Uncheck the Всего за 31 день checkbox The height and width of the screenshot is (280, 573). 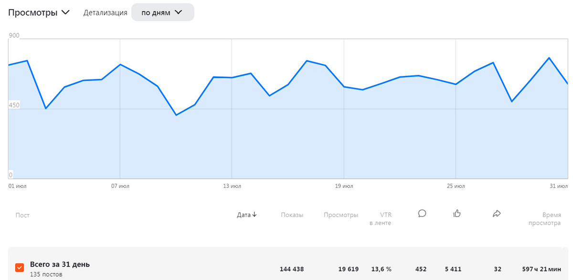(x=20, y=268)
